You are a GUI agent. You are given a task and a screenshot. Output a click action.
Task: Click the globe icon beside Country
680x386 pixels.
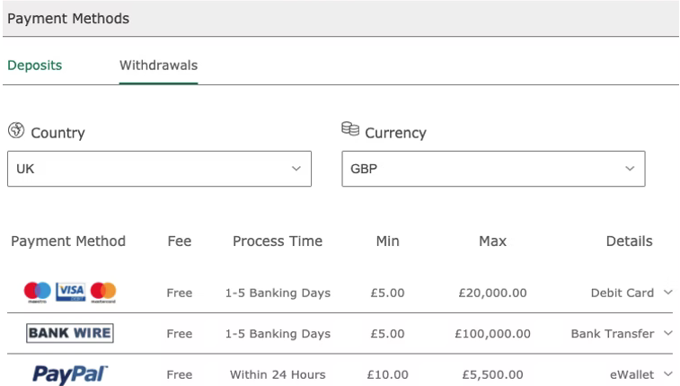(16, 130)
